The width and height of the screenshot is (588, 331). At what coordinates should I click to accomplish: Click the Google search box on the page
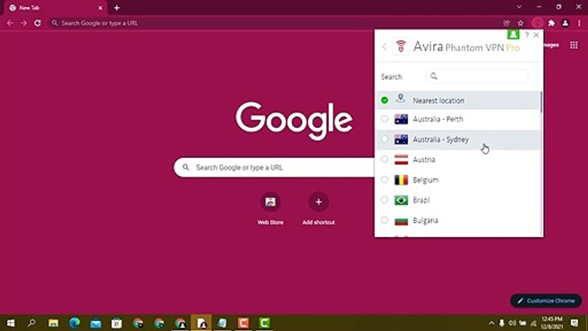tap(274, 167)
